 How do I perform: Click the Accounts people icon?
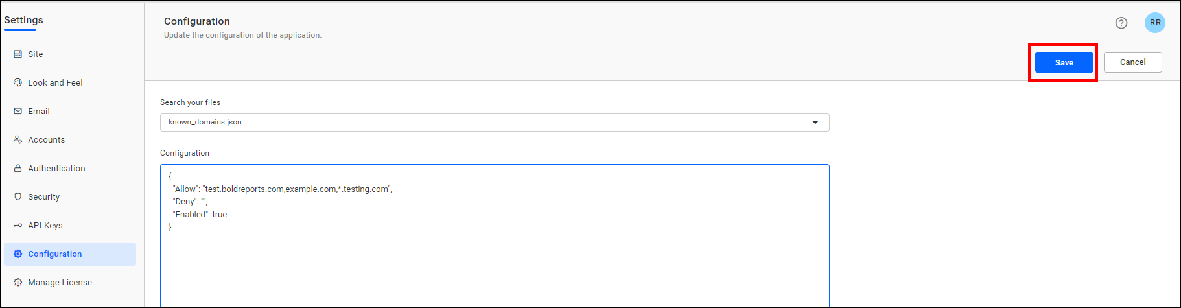pos(18,140)
